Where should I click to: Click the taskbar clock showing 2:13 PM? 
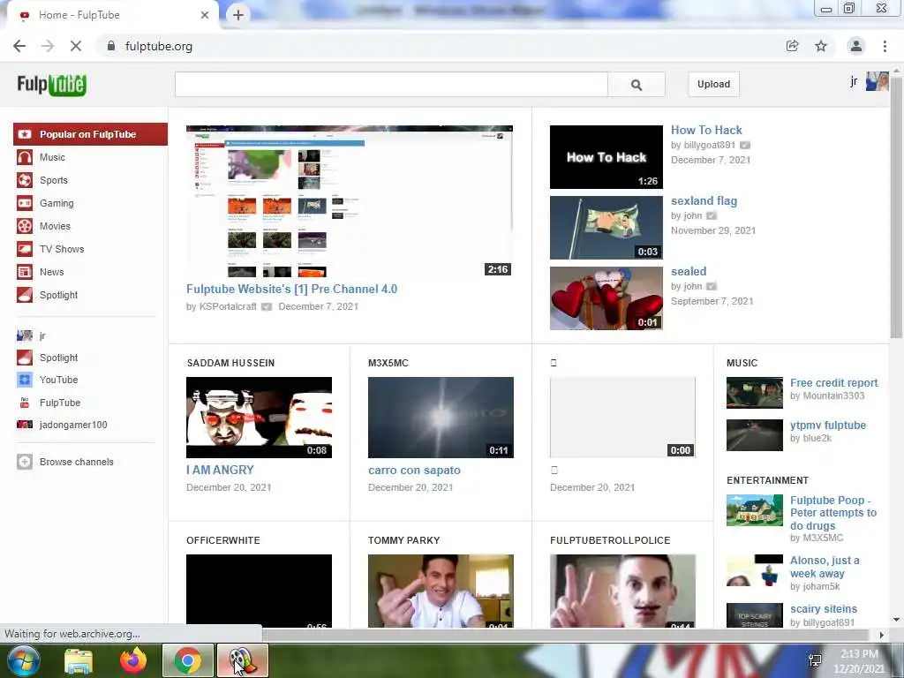[859, 661]
